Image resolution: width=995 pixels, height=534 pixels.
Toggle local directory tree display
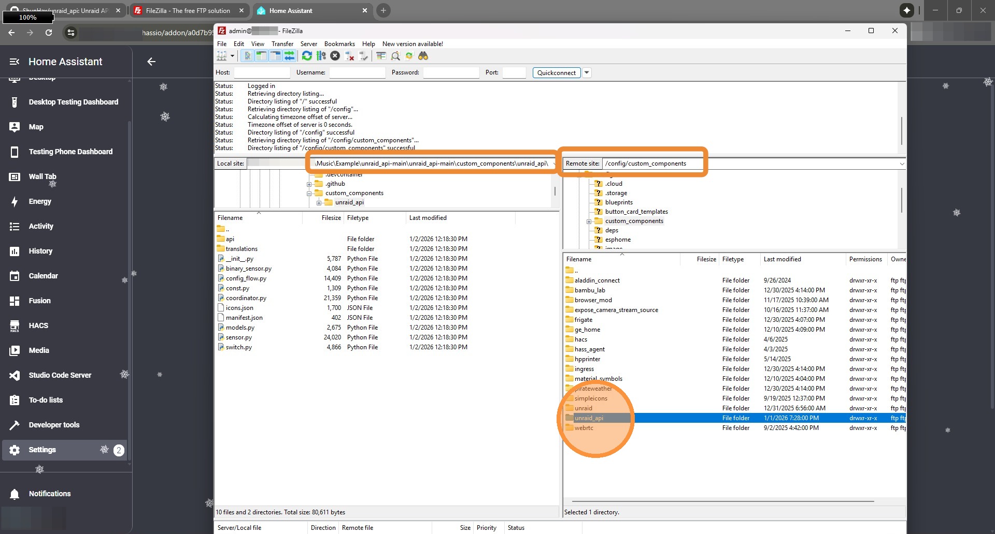(x=261, y=56)
